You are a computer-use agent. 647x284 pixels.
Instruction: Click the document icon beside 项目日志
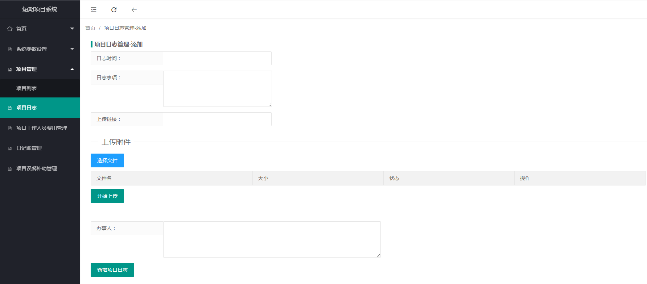click(x=10, y=108)
